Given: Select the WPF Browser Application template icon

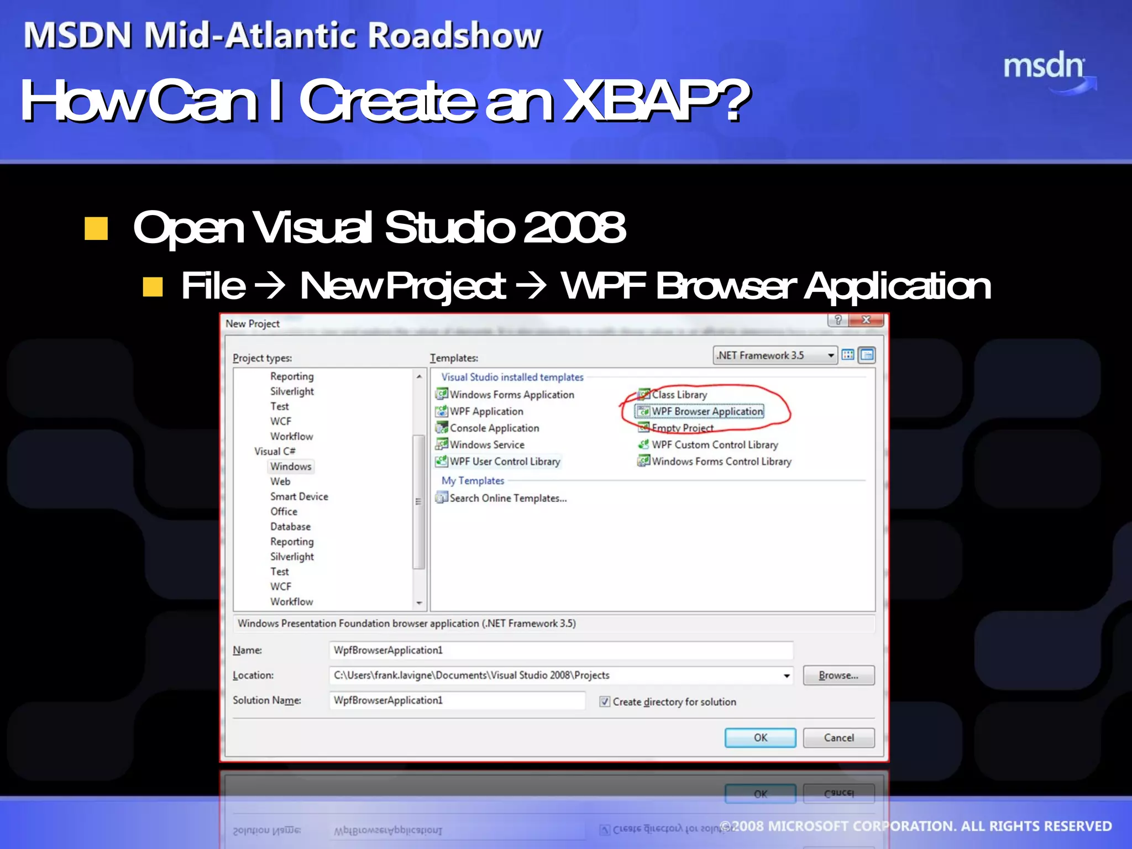Looking at the screenshot, I should point(643,411).
